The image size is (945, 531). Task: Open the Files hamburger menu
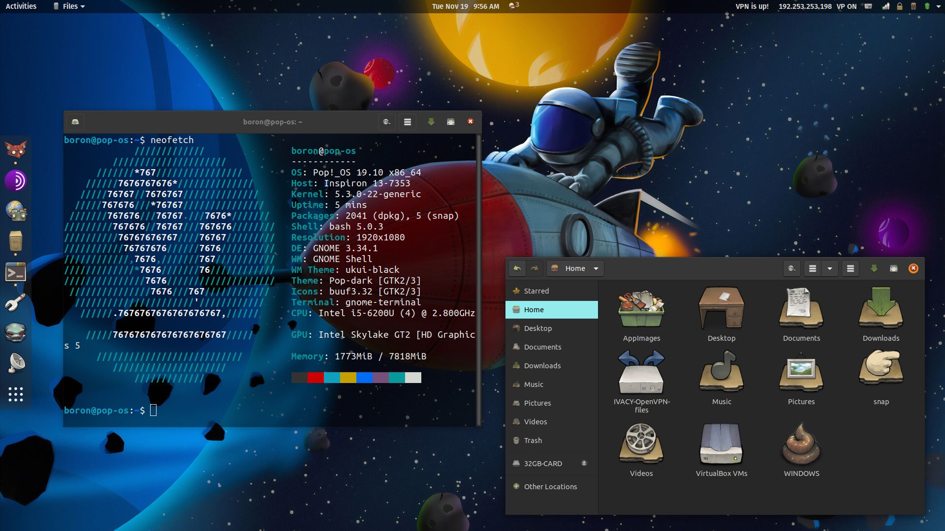click(850, 268)
